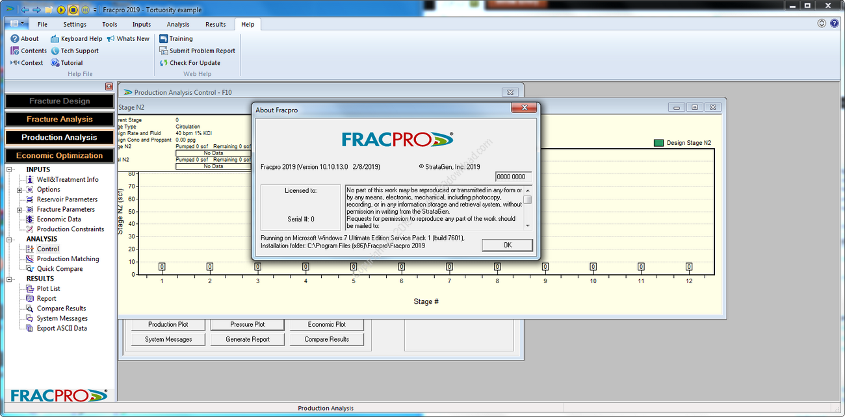Expand the Fracture Parameters tree node
Viewport: 845px width, 417px height.
tap(19, 210)
